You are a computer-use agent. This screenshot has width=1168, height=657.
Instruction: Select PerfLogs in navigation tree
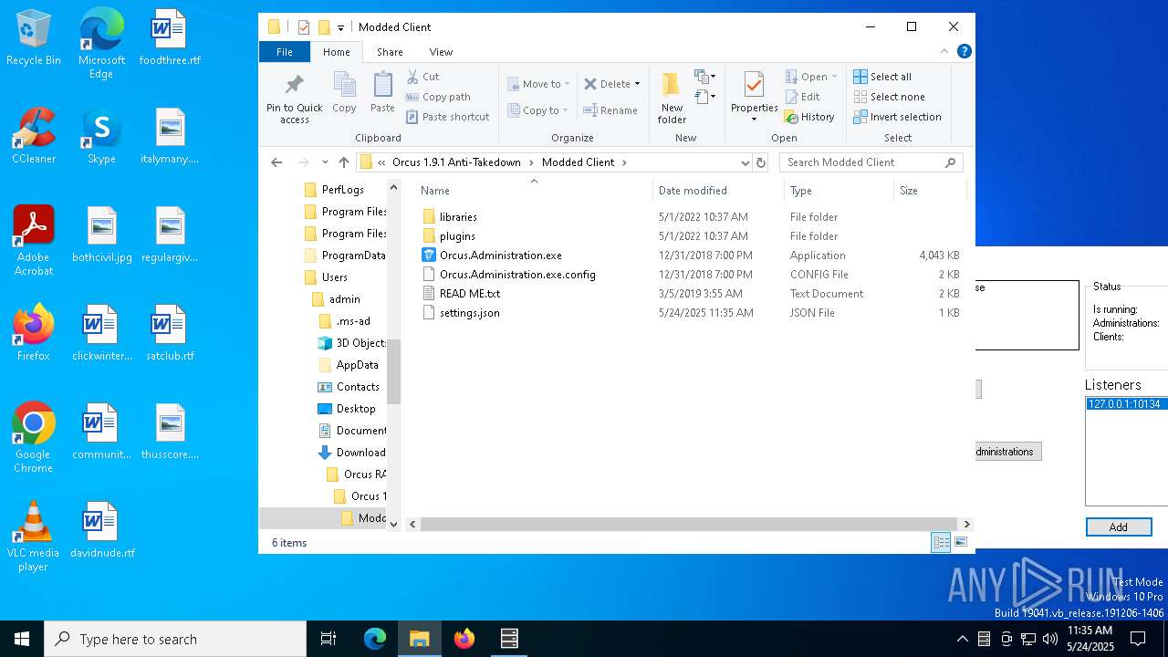pos(342,190)
